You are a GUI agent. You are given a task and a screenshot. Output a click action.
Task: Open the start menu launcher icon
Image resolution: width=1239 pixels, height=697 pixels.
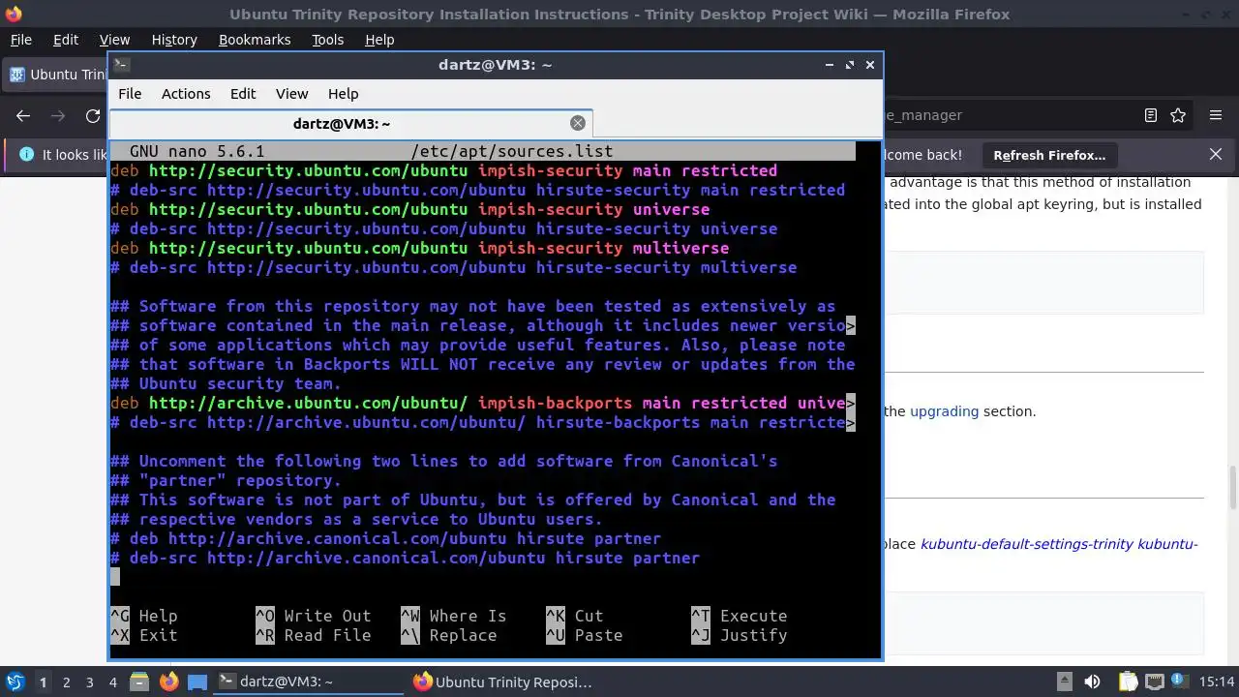tap(15, 682)
